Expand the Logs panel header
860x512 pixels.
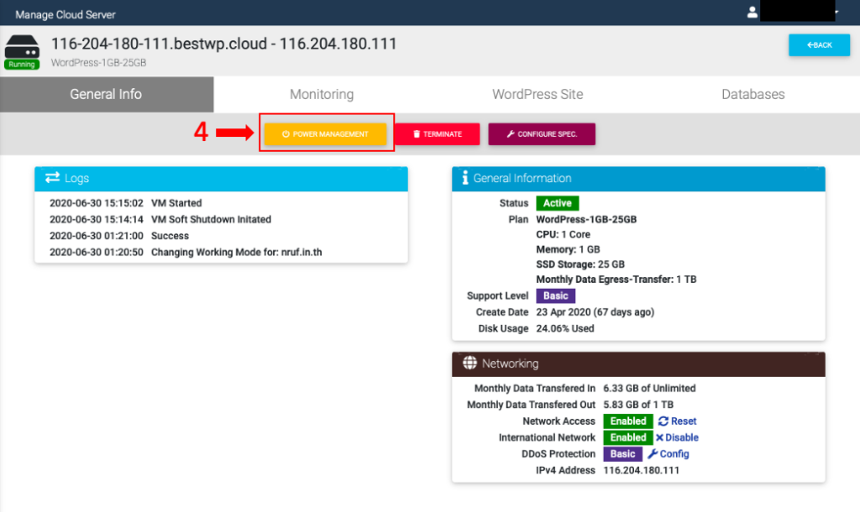pos(220,178)
